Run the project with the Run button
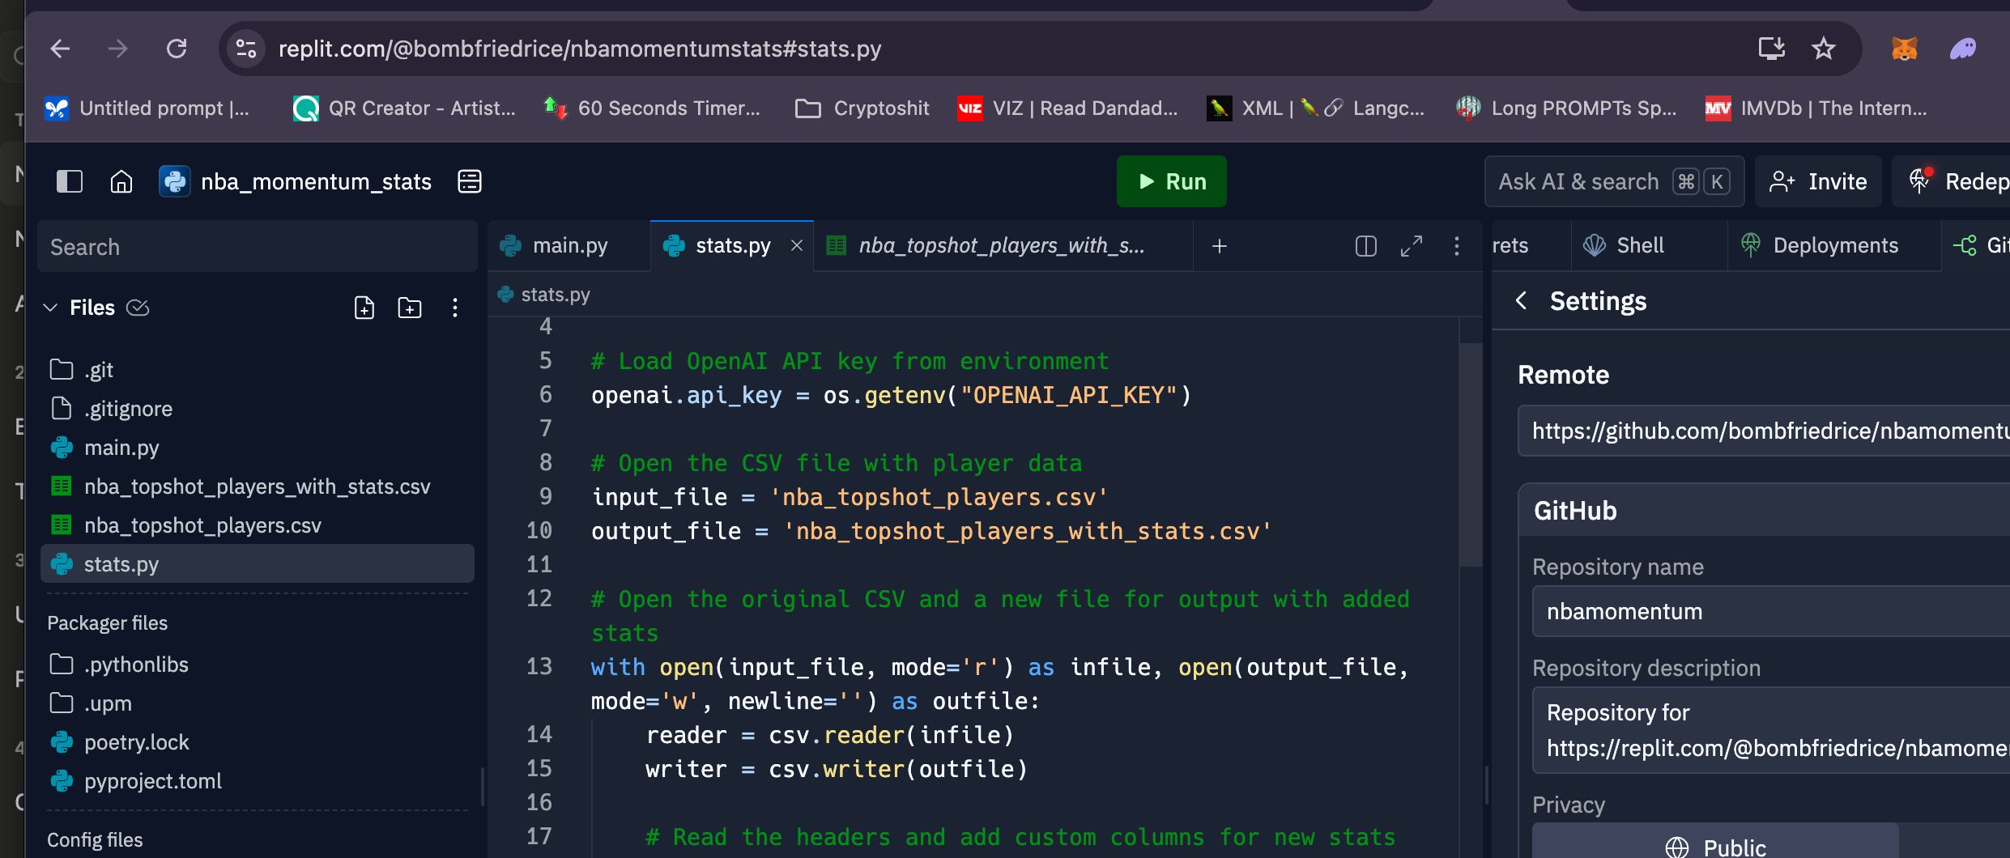 click(1172, 181)
